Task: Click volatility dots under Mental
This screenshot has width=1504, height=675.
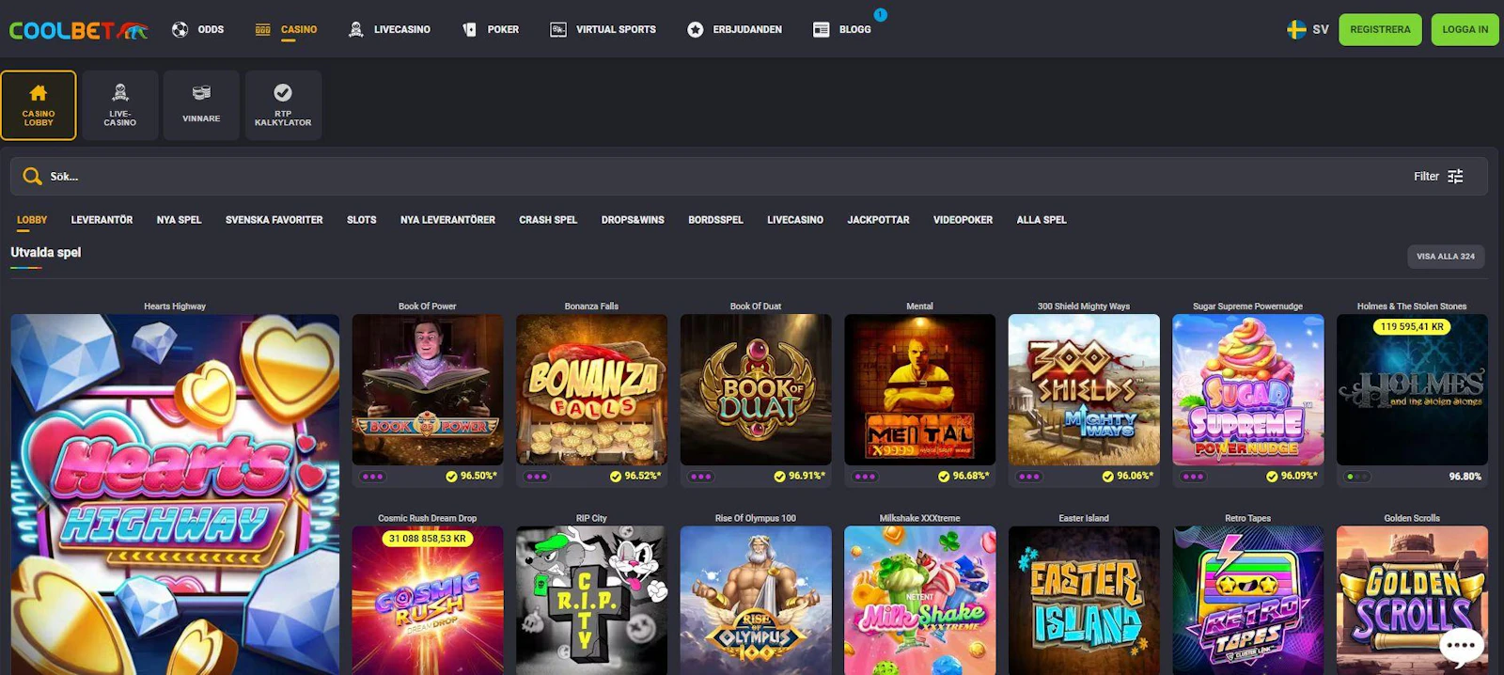Action: [x=865, y=477]
